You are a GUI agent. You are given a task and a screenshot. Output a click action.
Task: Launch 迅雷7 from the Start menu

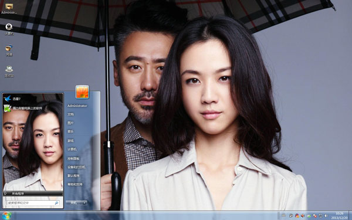33,99
